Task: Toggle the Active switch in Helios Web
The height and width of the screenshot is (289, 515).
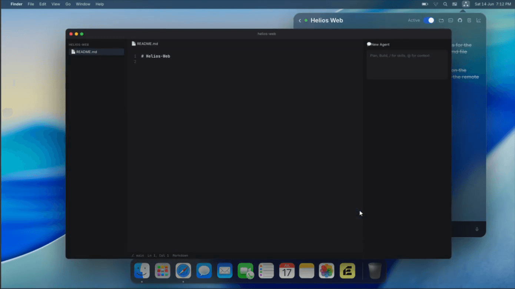Action: pos(429,20)
